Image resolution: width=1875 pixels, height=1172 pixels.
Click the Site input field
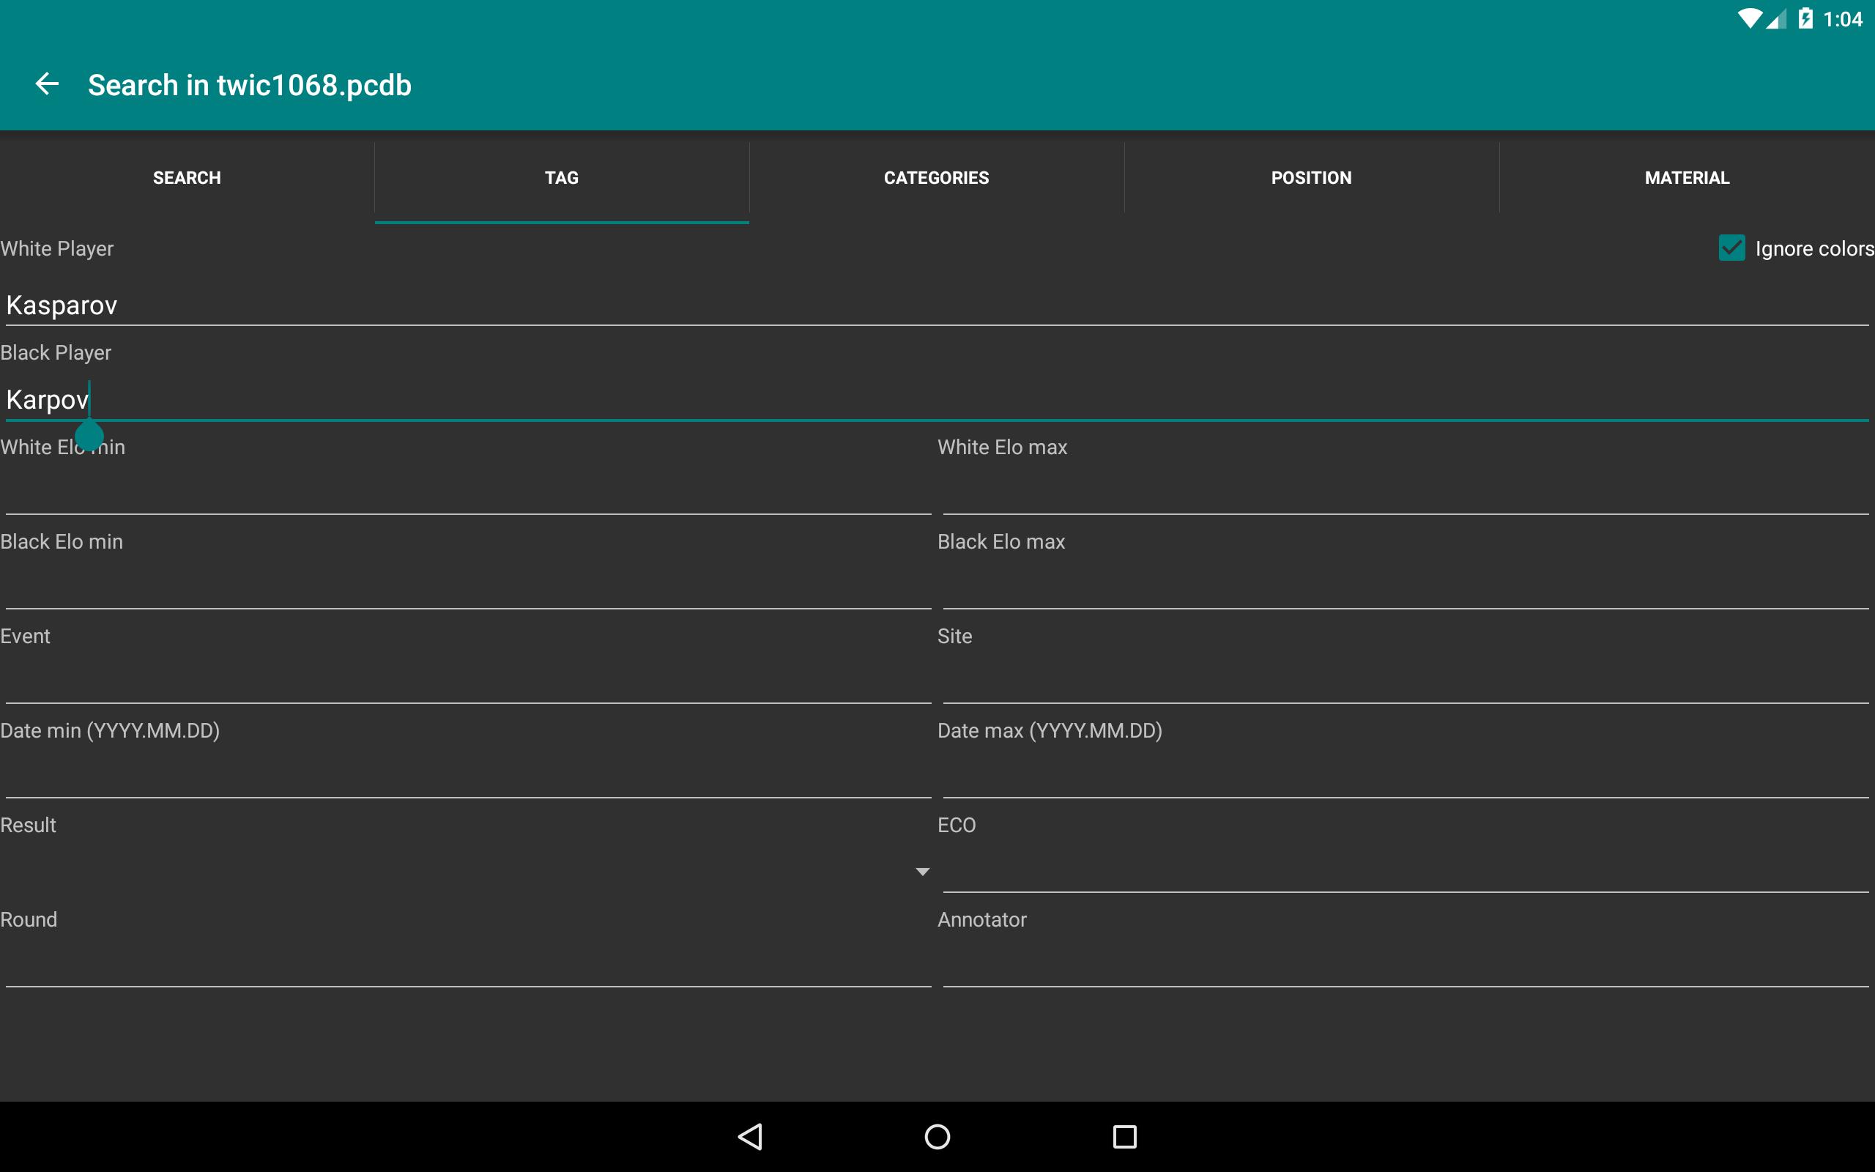pyautogui.click(x=1406, y=682)
